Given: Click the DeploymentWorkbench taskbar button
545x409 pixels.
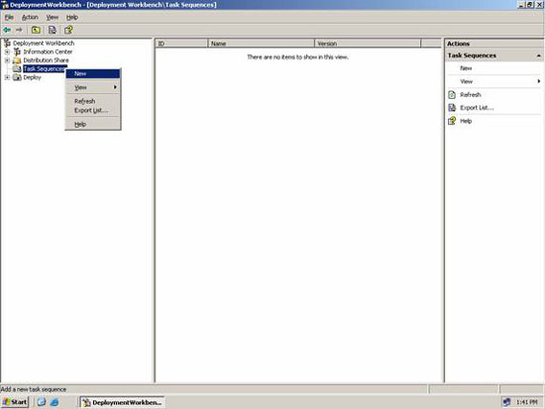Looking at the screenshot, I should (x=122, y=402).
